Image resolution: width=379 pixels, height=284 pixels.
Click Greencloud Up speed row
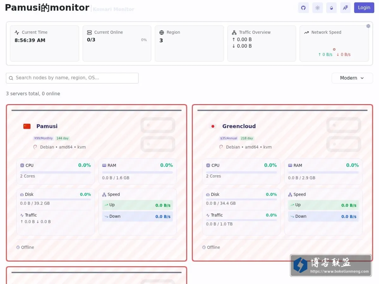pyautogui.click(x=323, y=205)
